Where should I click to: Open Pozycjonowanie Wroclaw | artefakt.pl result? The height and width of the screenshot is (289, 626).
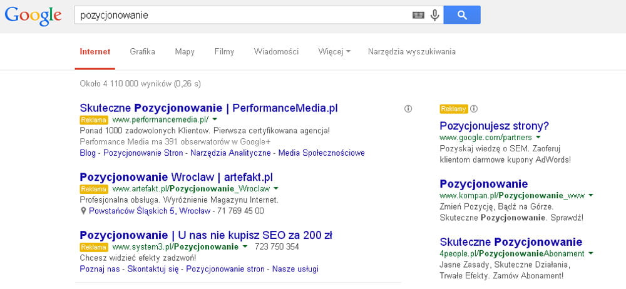176,177
